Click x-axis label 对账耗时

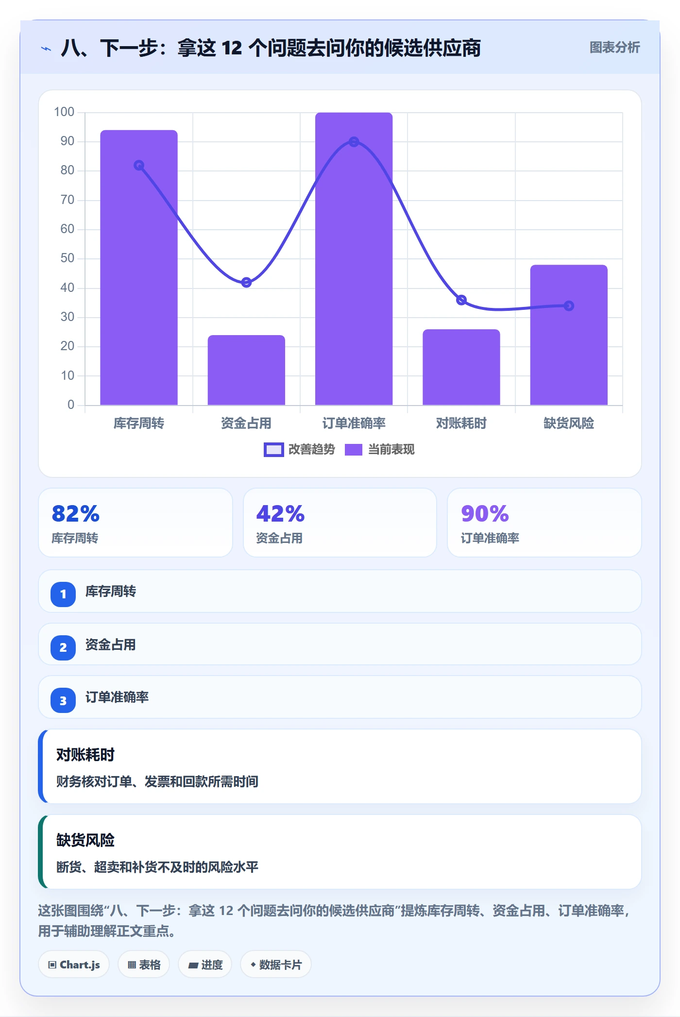click(461, 424)
